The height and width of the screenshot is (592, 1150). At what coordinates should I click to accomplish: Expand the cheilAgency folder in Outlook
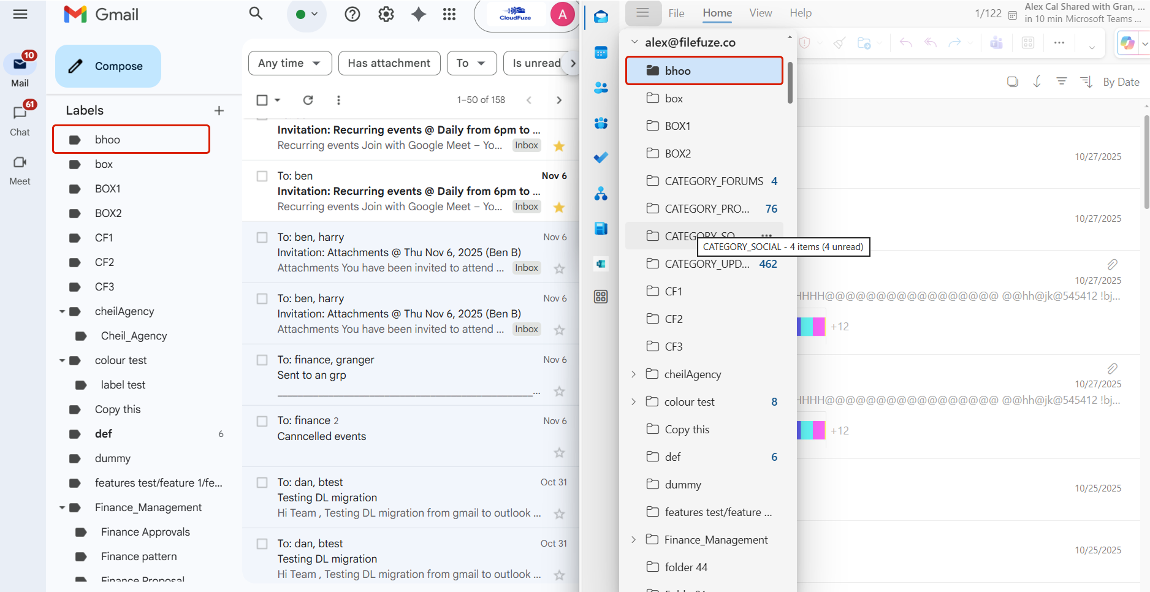[x=634, y=374]
